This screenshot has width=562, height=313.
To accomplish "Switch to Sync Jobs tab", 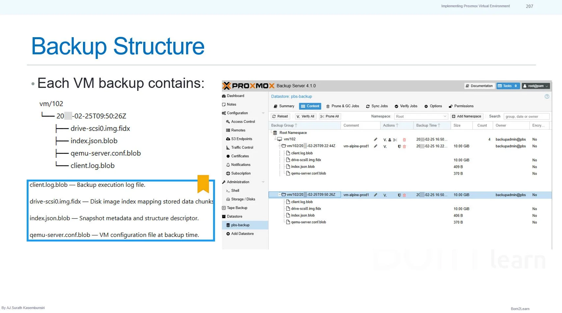I will (x=377, y=106).
